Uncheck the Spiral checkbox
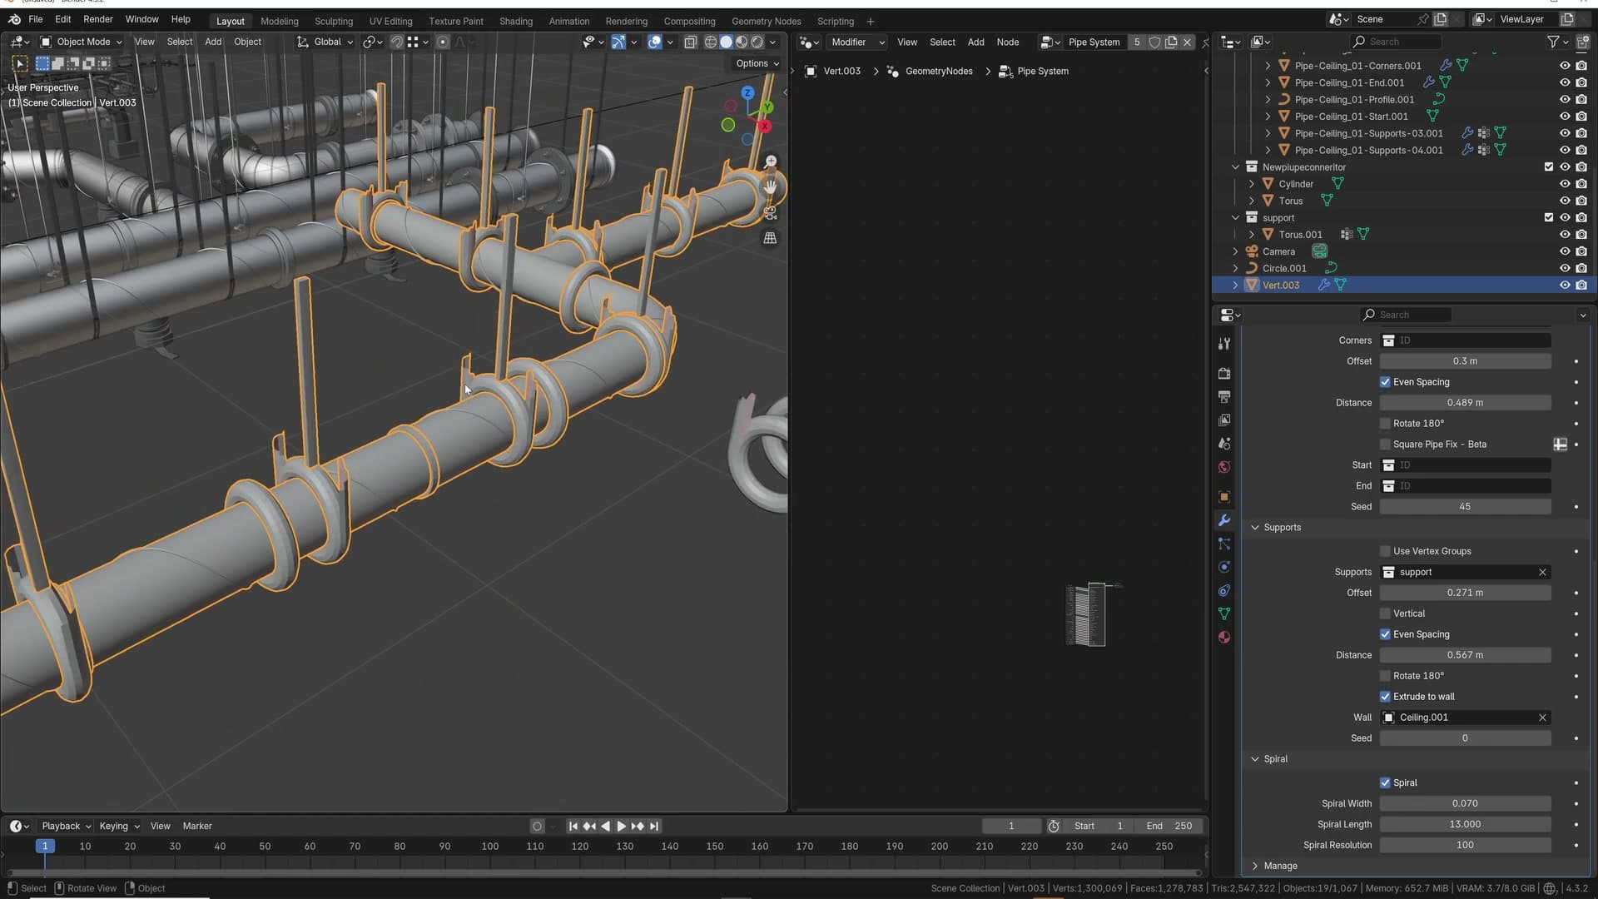This screenshot has width=1598, height=899. (1385, 782)
